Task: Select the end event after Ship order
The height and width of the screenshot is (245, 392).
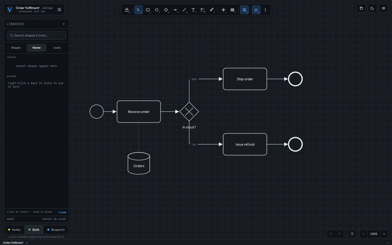Action: [x=295, y=79]
